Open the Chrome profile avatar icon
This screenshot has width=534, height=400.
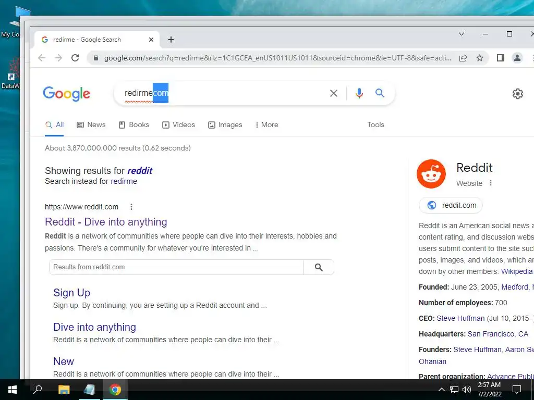tap(517, 58)
